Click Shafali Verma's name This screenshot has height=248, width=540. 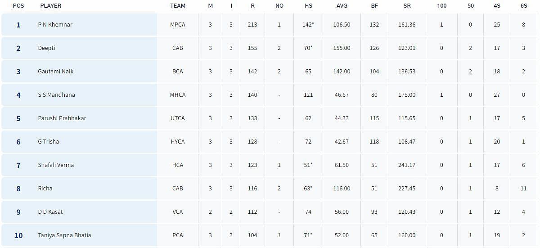tap(56, 165)
